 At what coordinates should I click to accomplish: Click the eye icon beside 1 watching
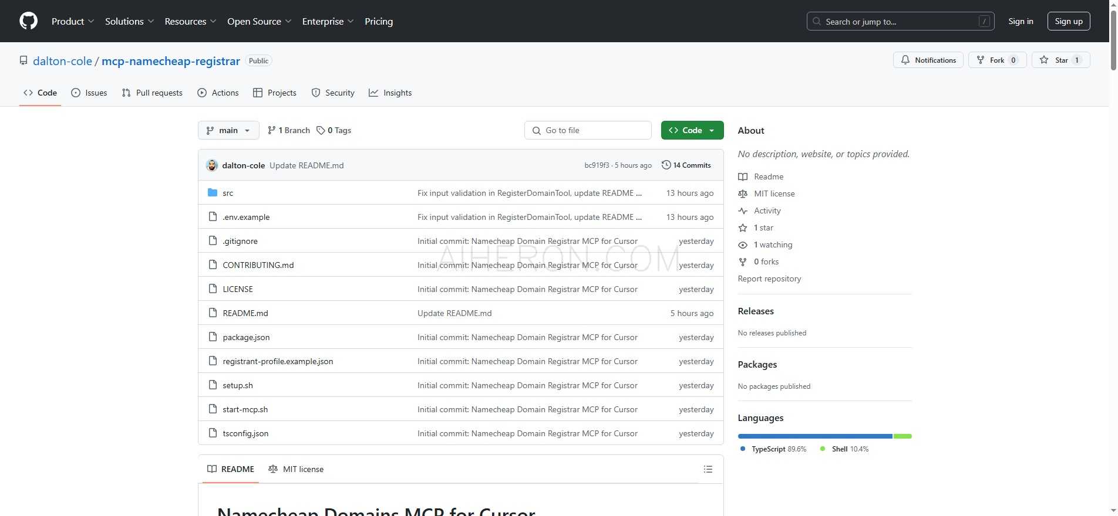click(743, 245)
